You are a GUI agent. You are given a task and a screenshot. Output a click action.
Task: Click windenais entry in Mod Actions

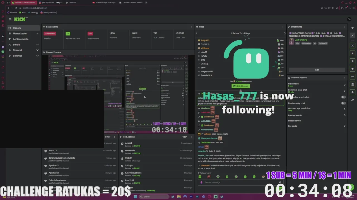point(156,152)
